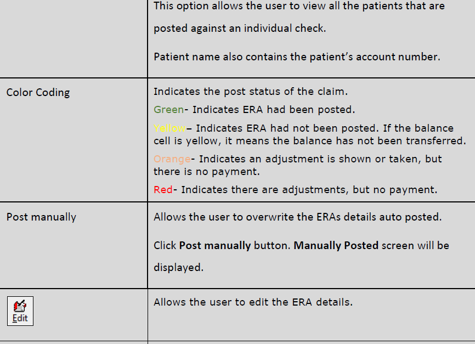
Task: Click 'Patient name also contains' sentence
Action: click(297, 57)
